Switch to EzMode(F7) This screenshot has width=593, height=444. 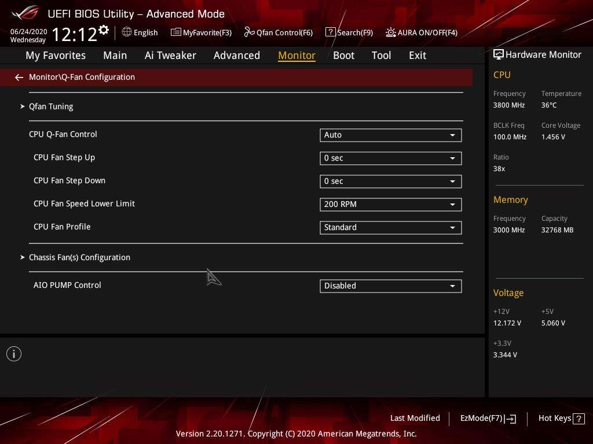[487, 419]
